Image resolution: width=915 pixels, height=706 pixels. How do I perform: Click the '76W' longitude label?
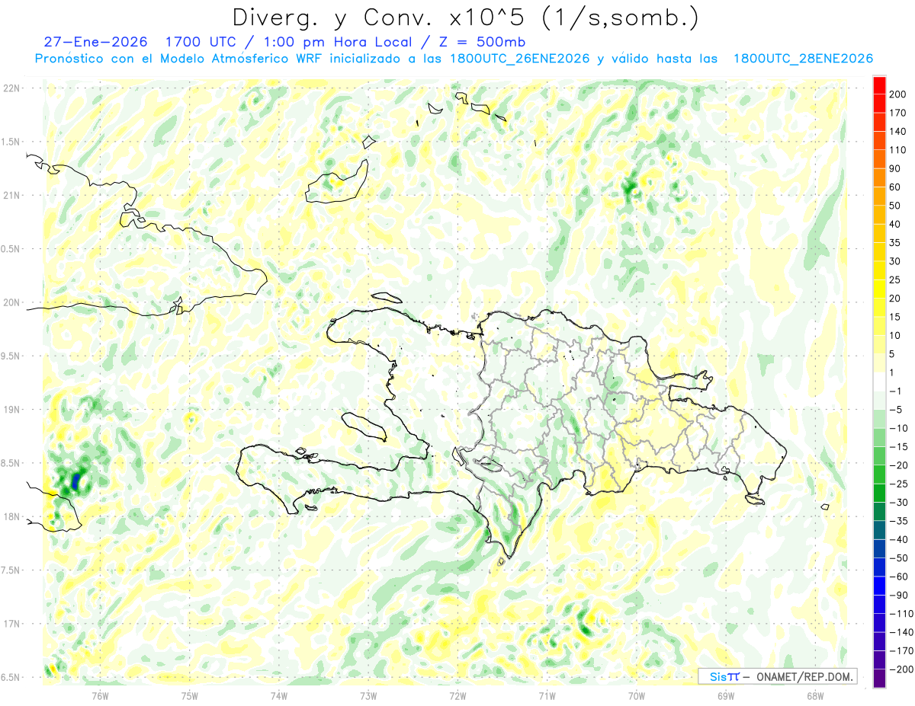click(101, 695)
